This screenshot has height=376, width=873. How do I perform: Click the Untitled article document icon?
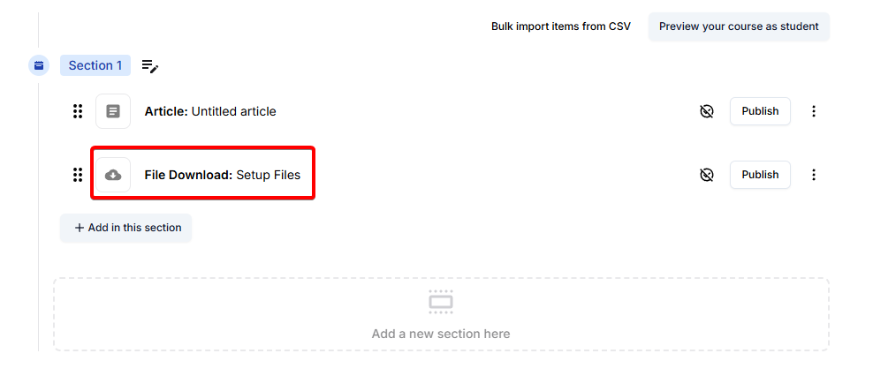(x=113, y=111)
